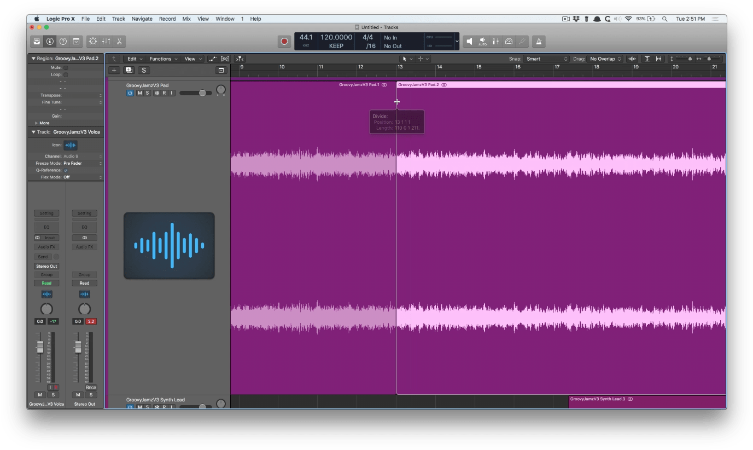The height and width of the screenshot is (450, 753).
Task: Click Setting button on GroovyJ...V3 Volca strip
Action: 46,214
